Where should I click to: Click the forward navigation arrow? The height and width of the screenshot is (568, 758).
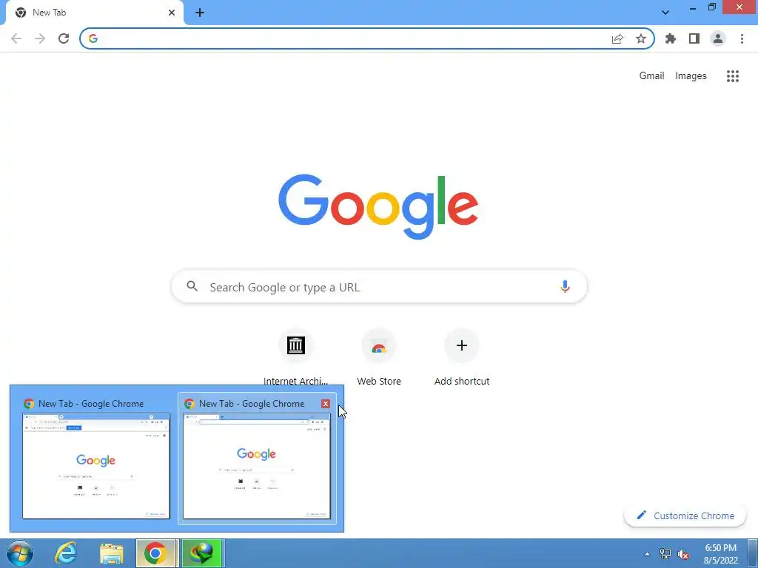click(x=40, y=38)
